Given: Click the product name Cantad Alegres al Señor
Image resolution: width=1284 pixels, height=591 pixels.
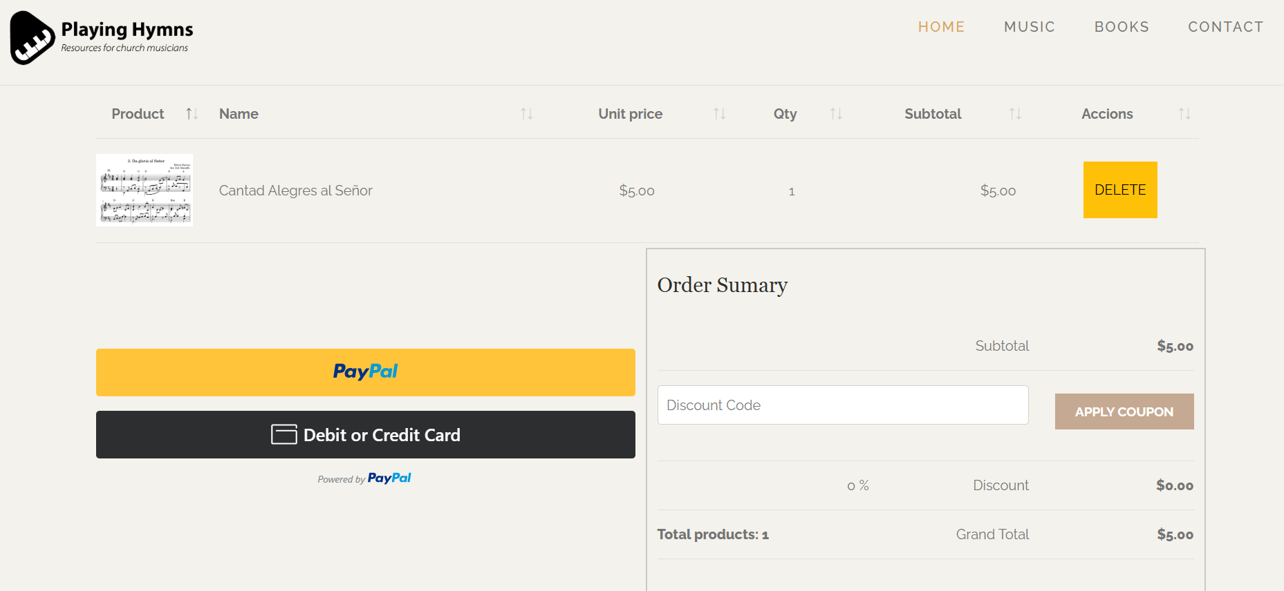Looking at the screenshot, I should 296,191.
